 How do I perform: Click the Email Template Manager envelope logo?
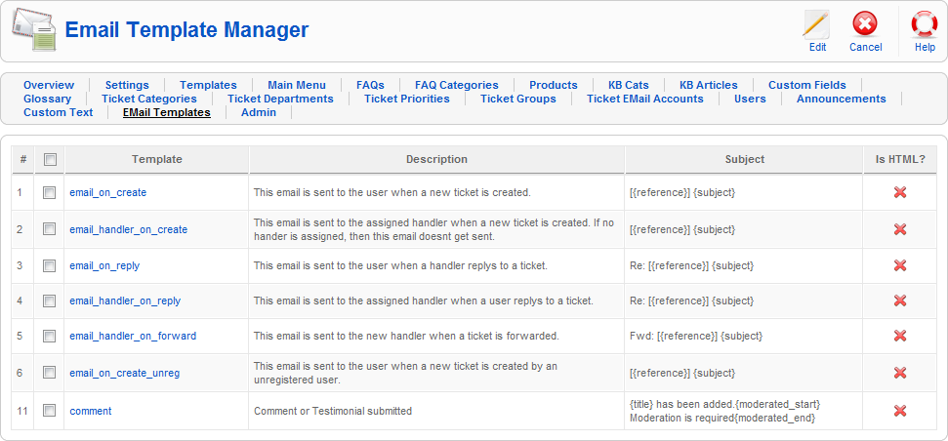[34, 29]
